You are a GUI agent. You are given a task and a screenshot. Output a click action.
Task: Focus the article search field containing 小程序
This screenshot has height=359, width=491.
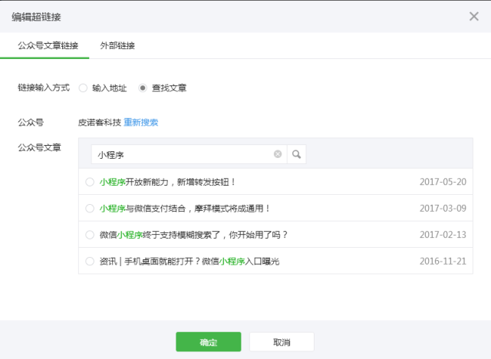[183, 154]
